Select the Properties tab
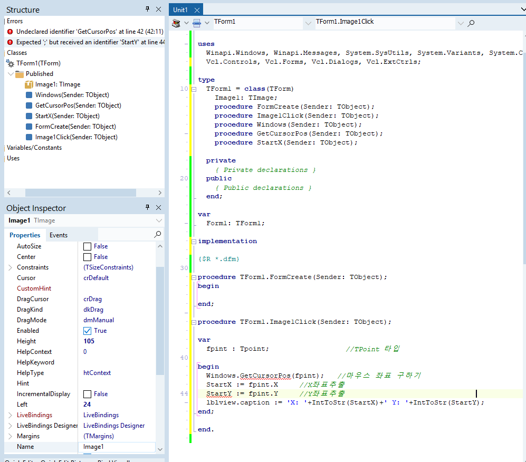 click(x=25, y=235)
